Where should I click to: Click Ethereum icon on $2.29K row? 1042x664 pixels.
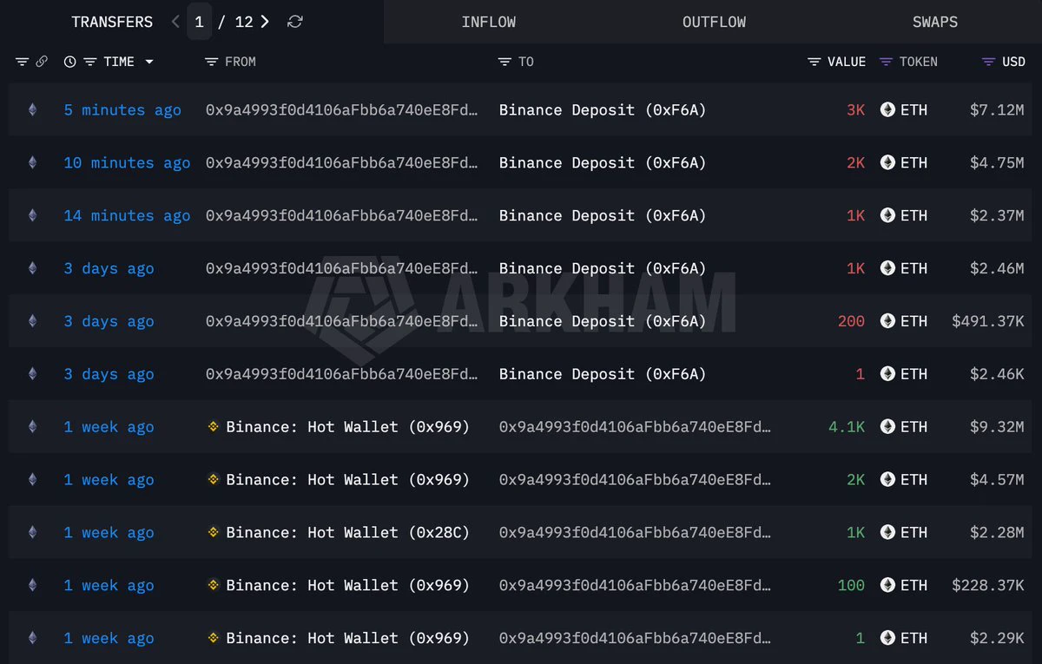click(x=32, y=638)
